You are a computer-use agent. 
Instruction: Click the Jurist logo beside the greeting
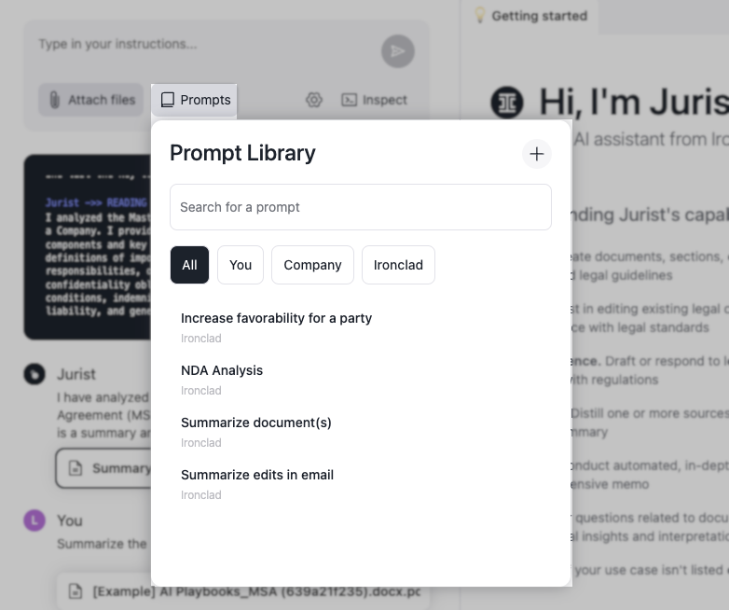coord(507,103)
